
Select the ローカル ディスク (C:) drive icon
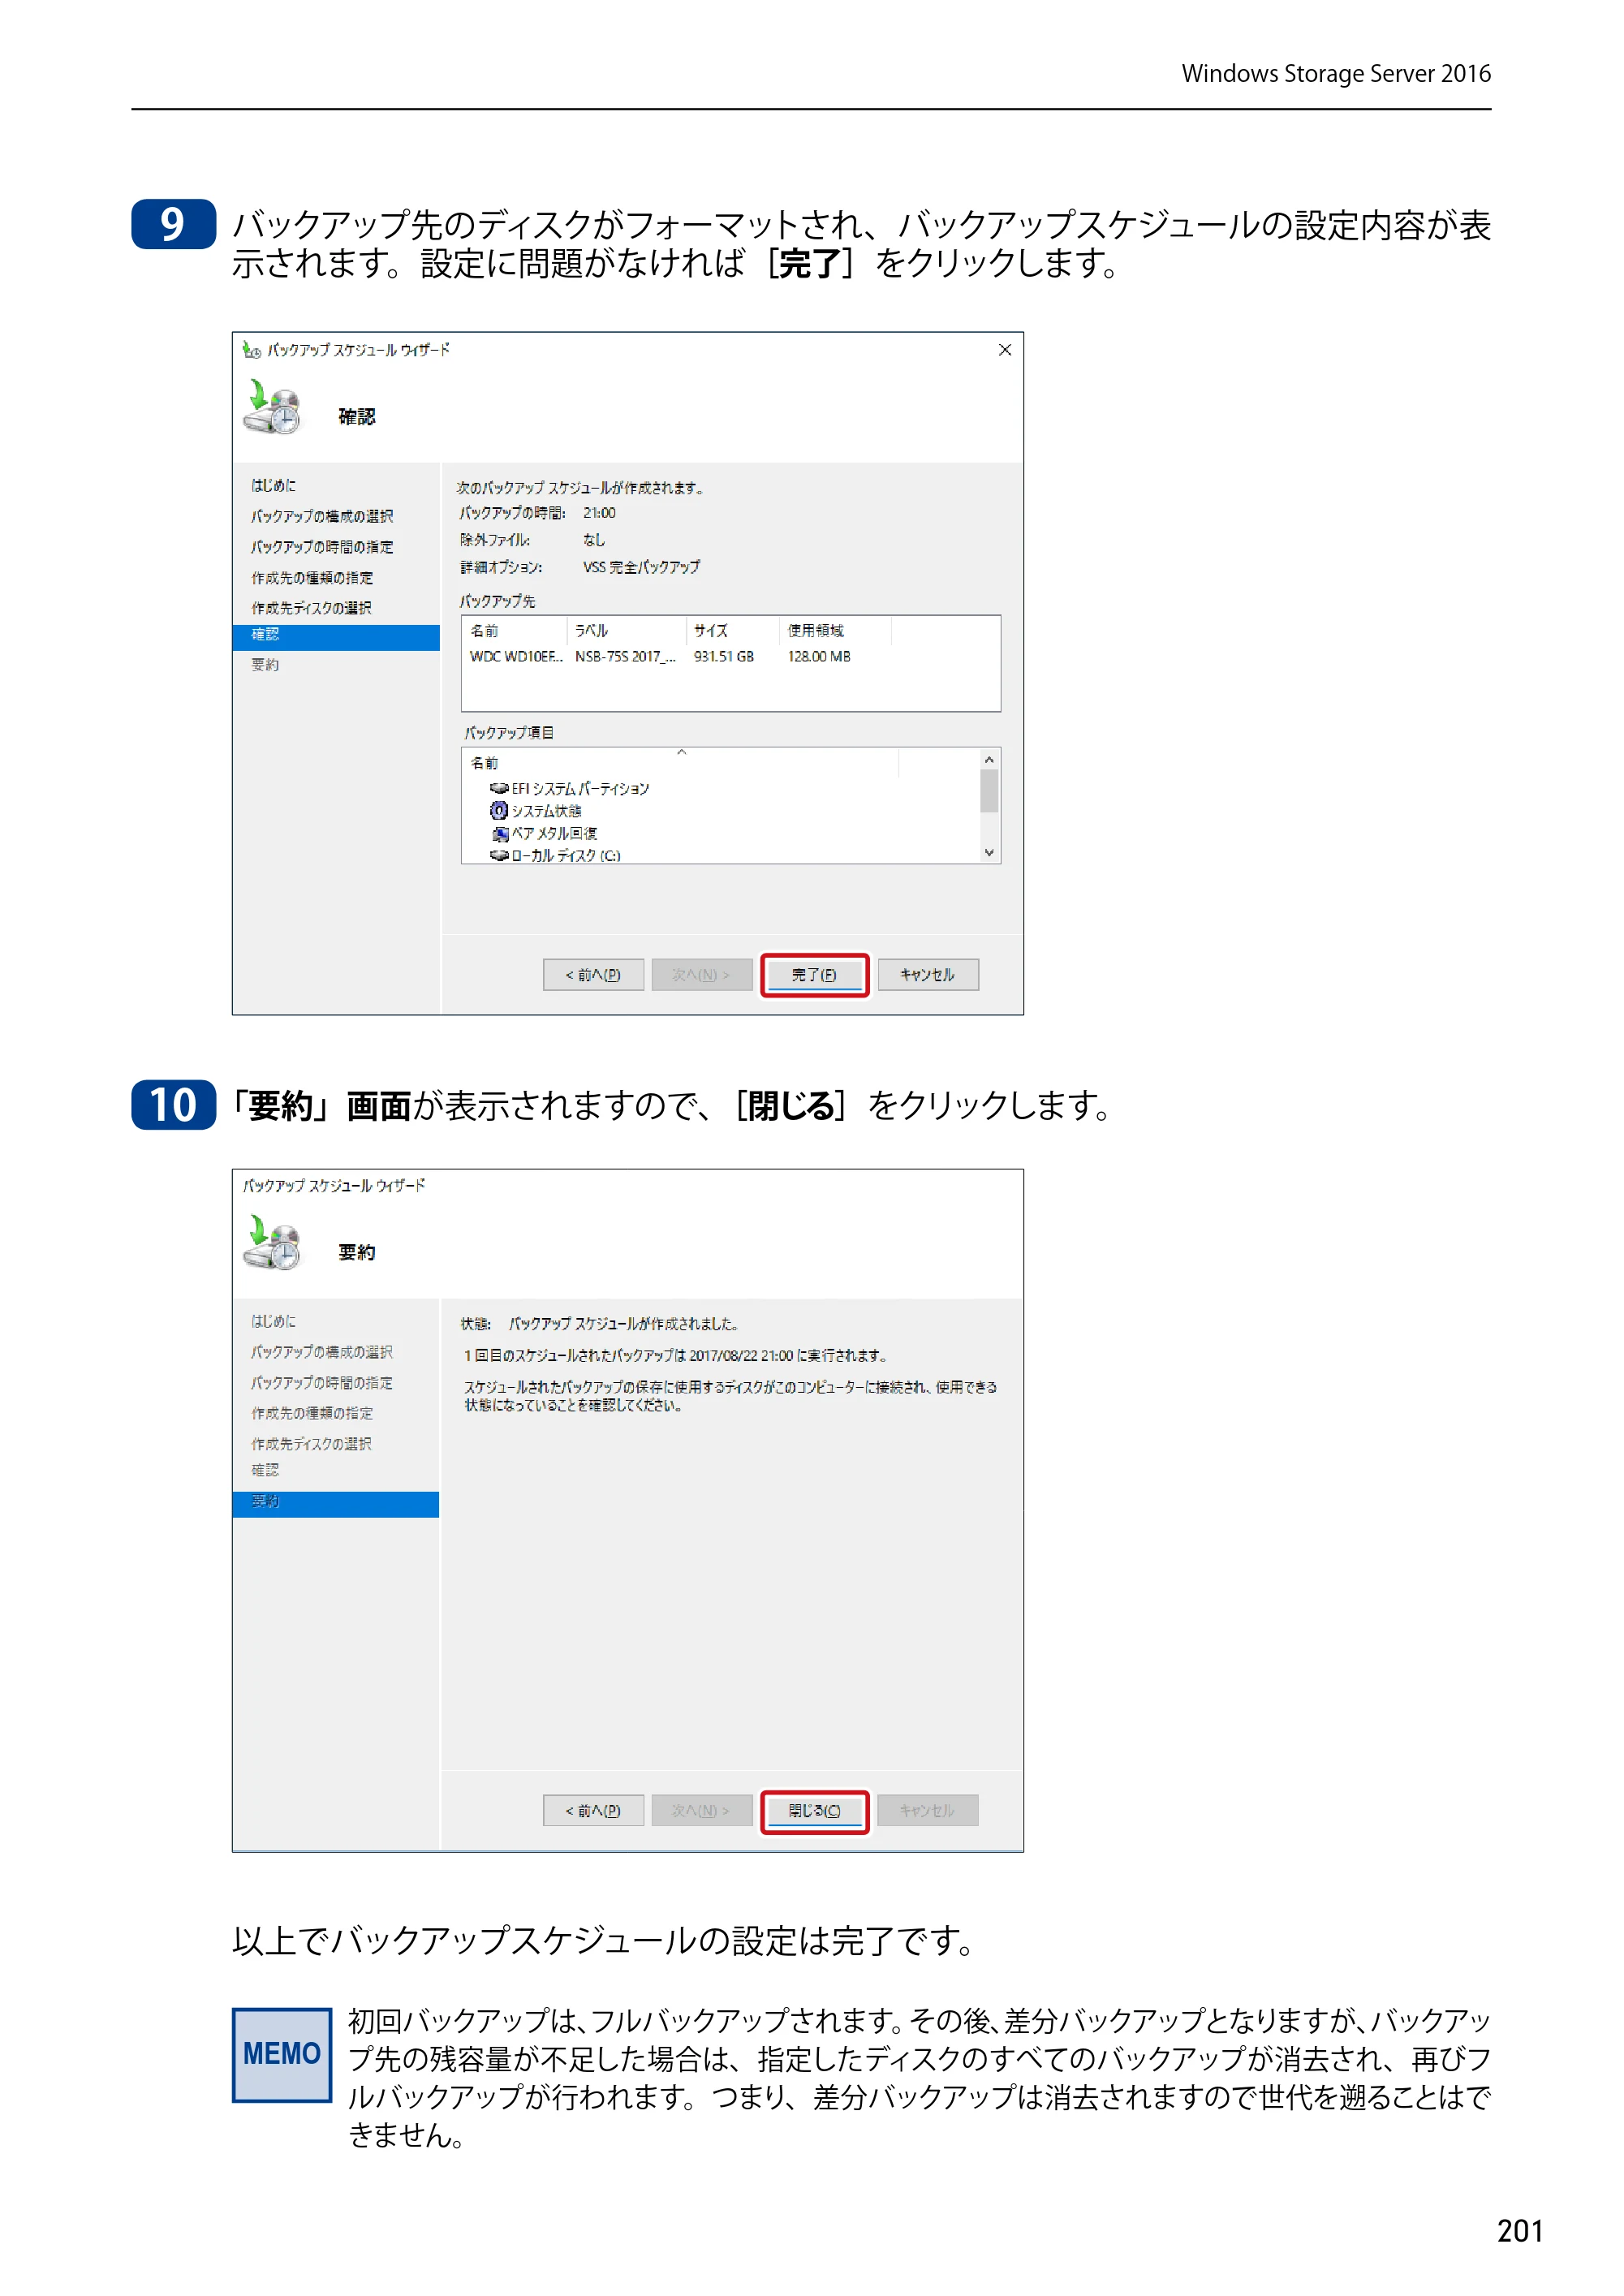pos(499,855)
